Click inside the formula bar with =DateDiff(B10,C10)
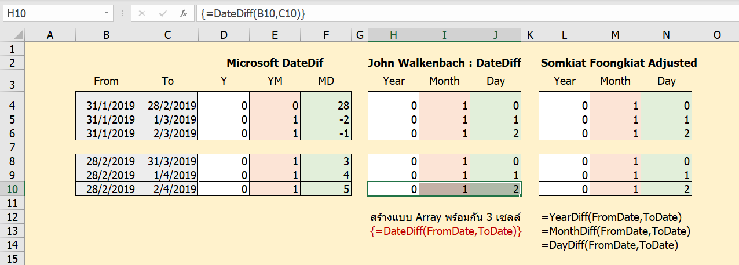 467,13
